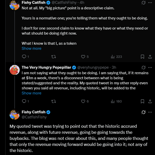Open more options on Pepepillar's tweet
155x155 pixels.
pos(150,67)
